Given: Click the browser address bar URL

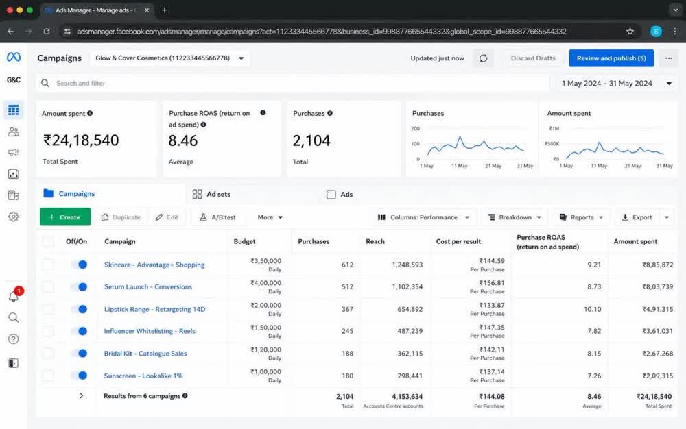Looking at the screenshot, I should pos(322,32).
